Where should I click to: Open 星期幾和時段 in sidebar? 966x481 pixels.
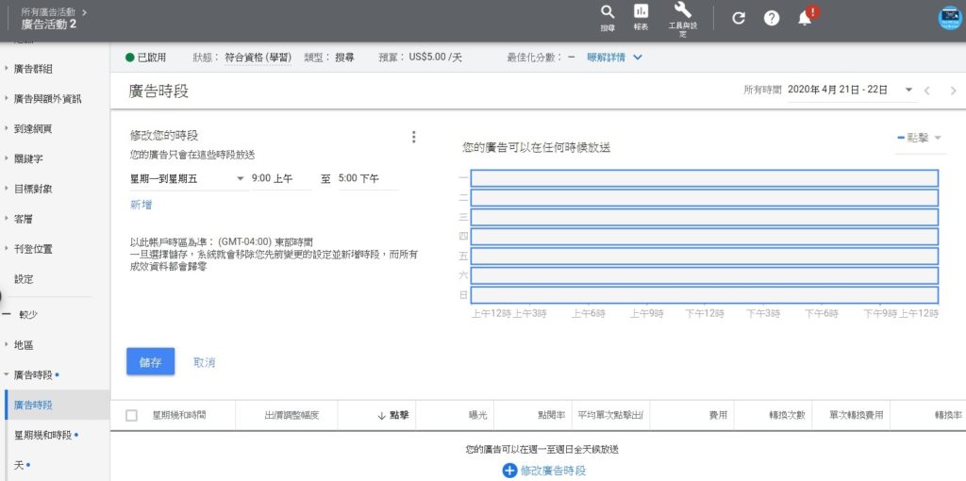click(x=43, y=436)
